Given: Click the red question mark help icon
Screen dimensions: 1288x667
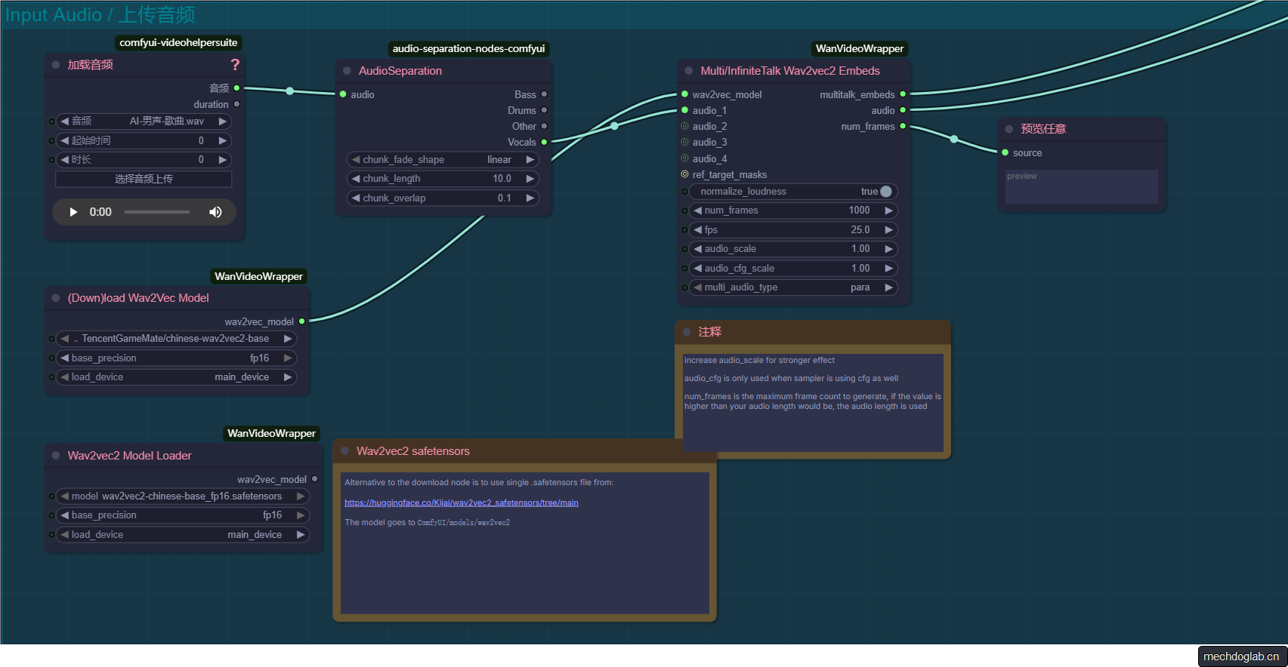Looking at the screenshot, I should 235,65.
